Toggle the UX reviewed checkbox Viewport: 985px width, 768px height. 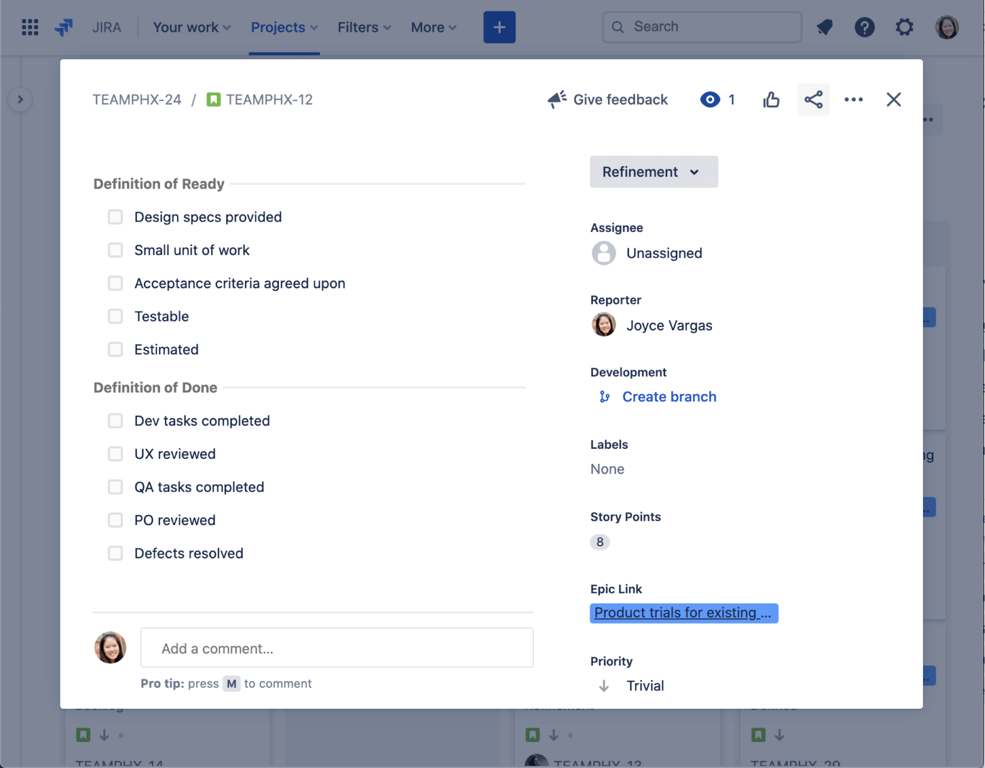coord(116,454)
